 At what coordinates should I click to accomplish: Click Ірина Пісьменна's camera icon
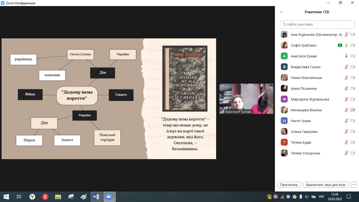pyautogui.click(x=353, y=88)
